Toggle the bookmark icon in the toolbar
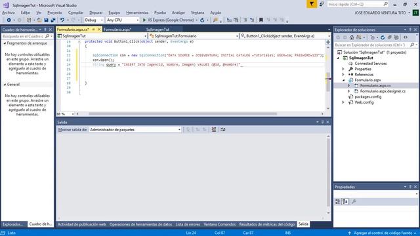420x236 pixels. pos(261,20)
